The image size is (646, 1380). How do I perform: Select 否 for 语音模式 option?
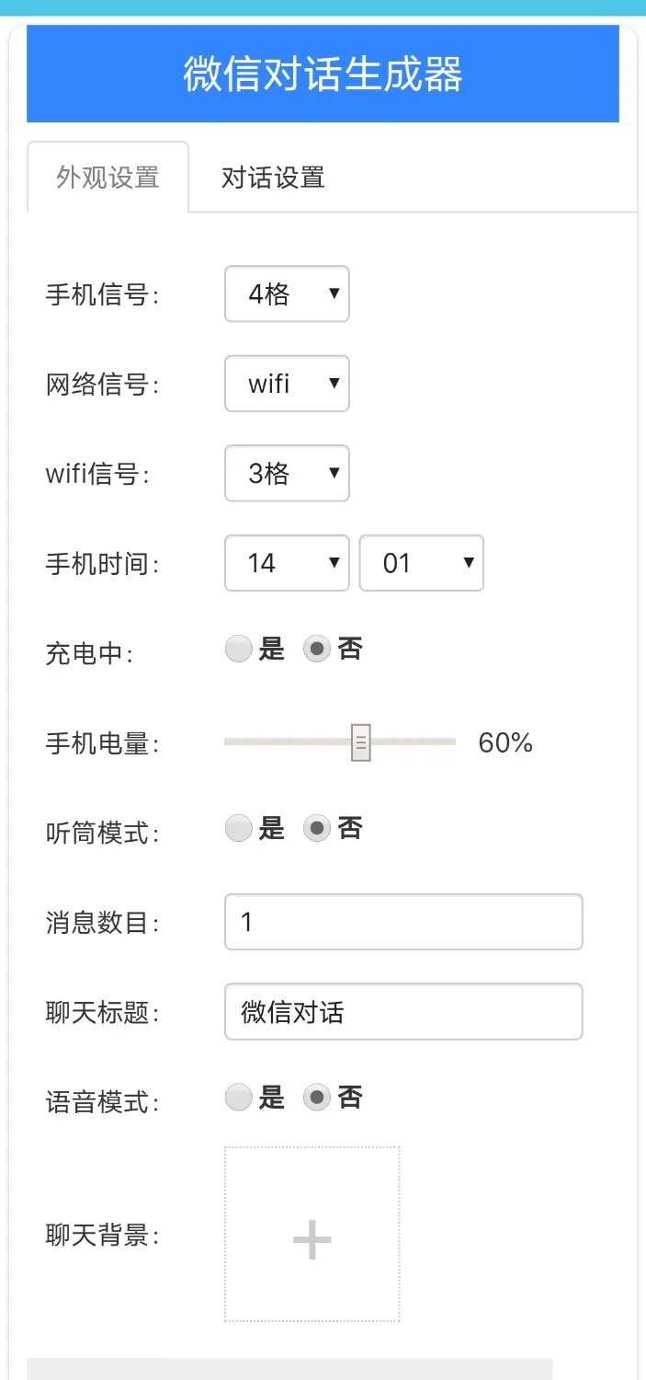[317, 1097]
